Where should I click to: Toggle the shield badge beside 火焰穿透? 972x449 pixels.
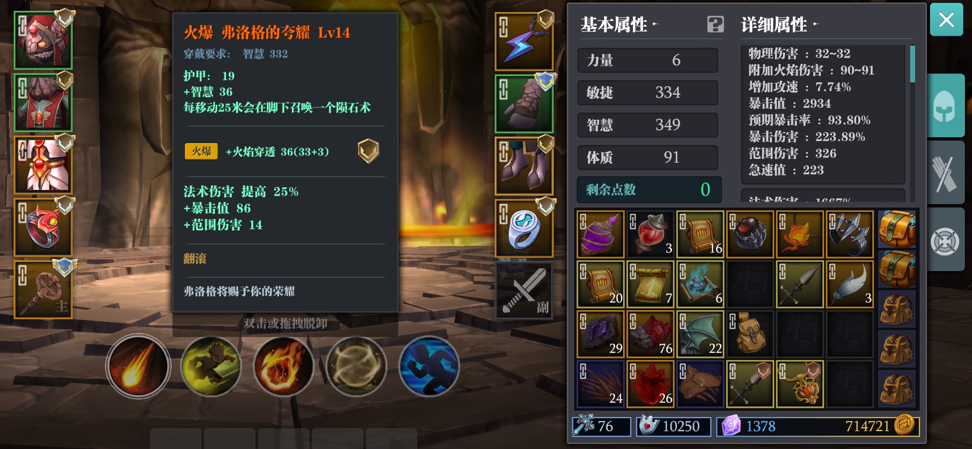[x=368, y=151]
